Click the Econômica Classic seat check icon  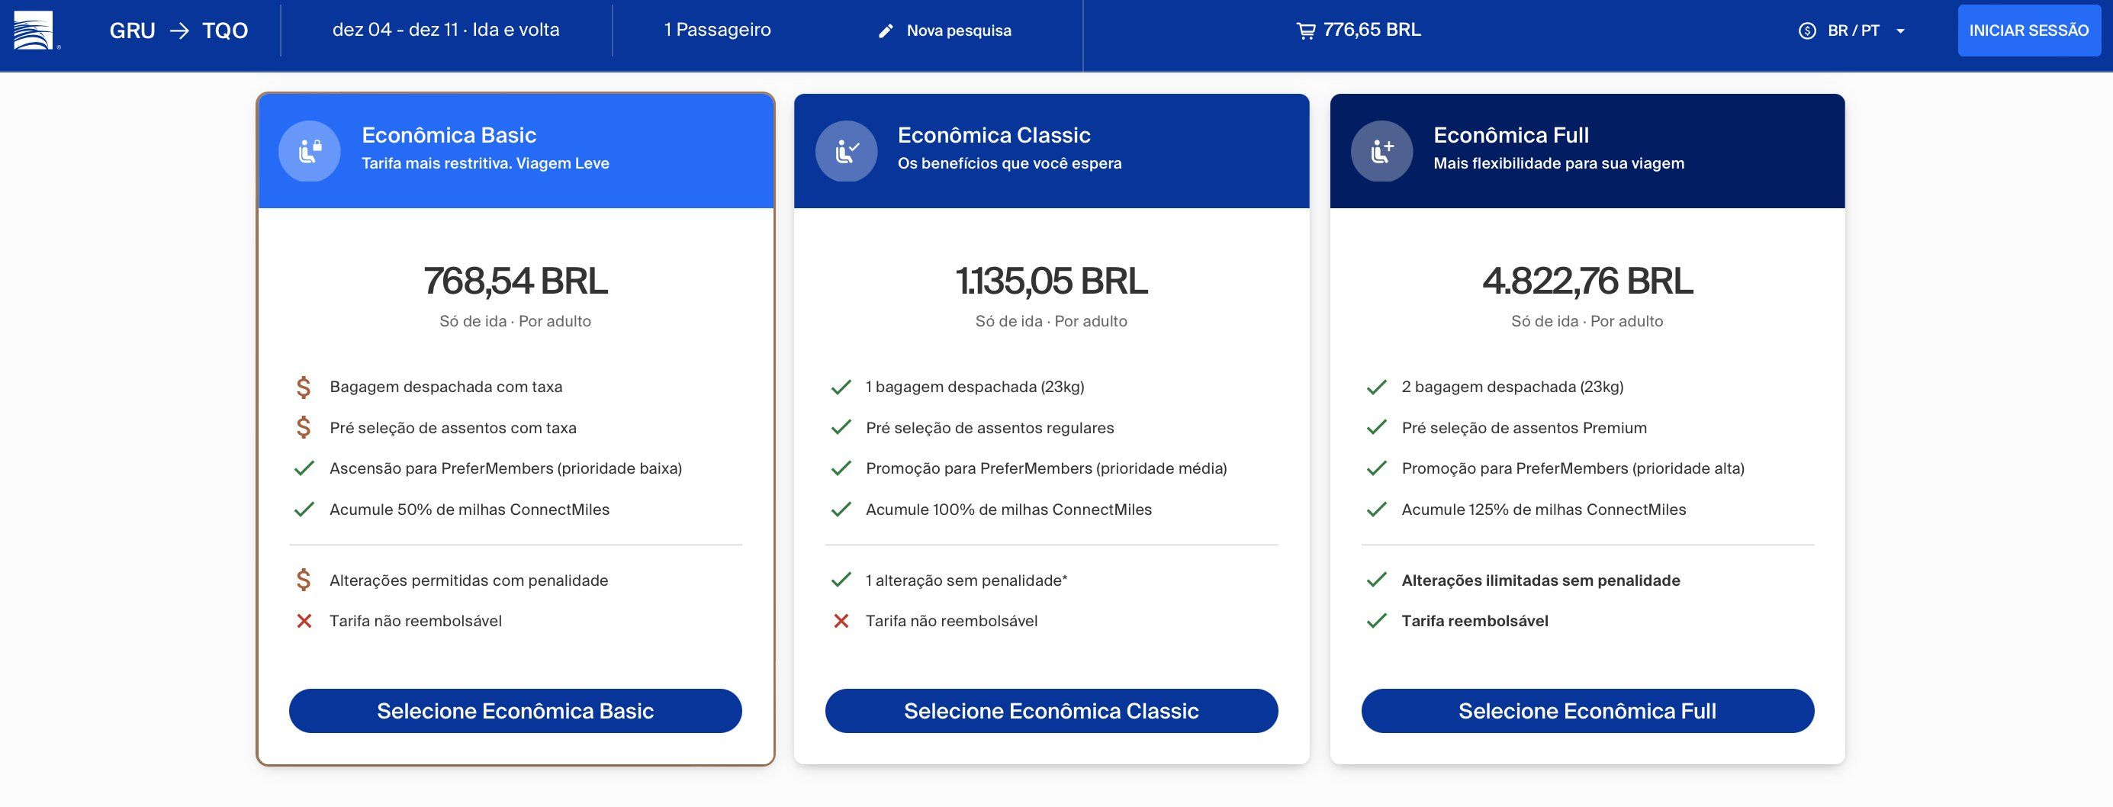point(846,151)
